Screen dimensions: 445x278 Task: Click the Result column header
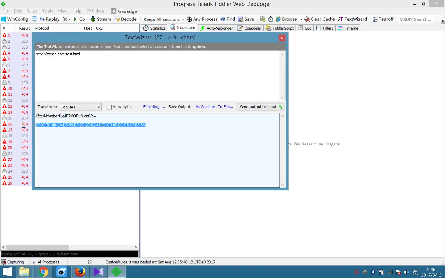coord(24,28)
